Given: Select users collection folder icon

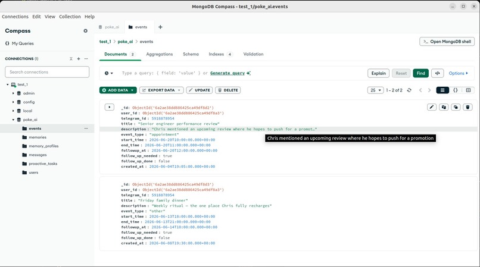Looking at the screenshot, I should 24,172.
